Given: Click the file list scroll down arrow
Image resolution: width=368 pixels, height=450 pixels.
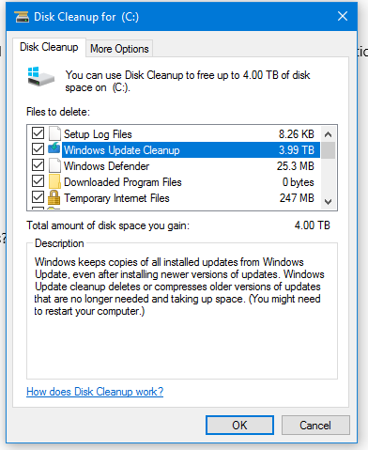Looking at the screenshot, I should point(328,202).
